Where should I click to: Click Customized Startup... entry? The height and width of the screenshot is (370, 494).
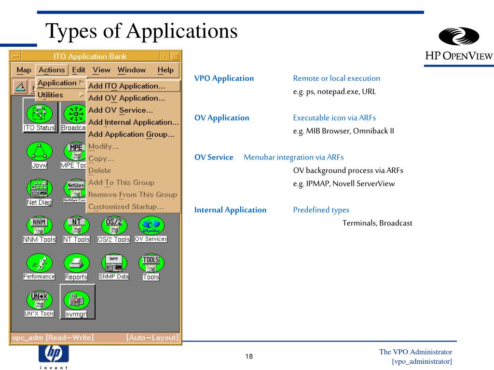click(133, 207)
